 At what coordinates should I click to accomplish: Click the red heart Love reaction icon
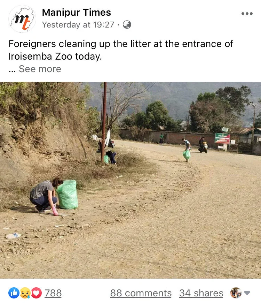(x=37, y=293)
